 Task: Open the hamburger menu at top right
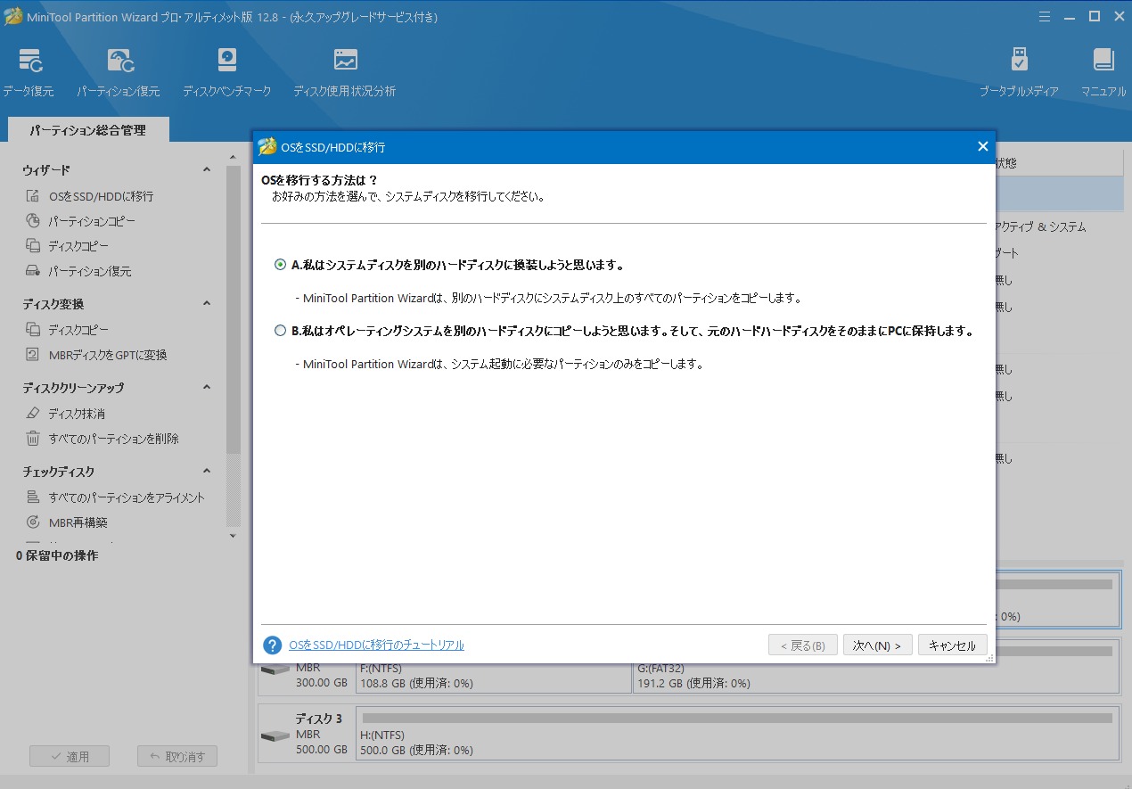[x=1044, y=16]
